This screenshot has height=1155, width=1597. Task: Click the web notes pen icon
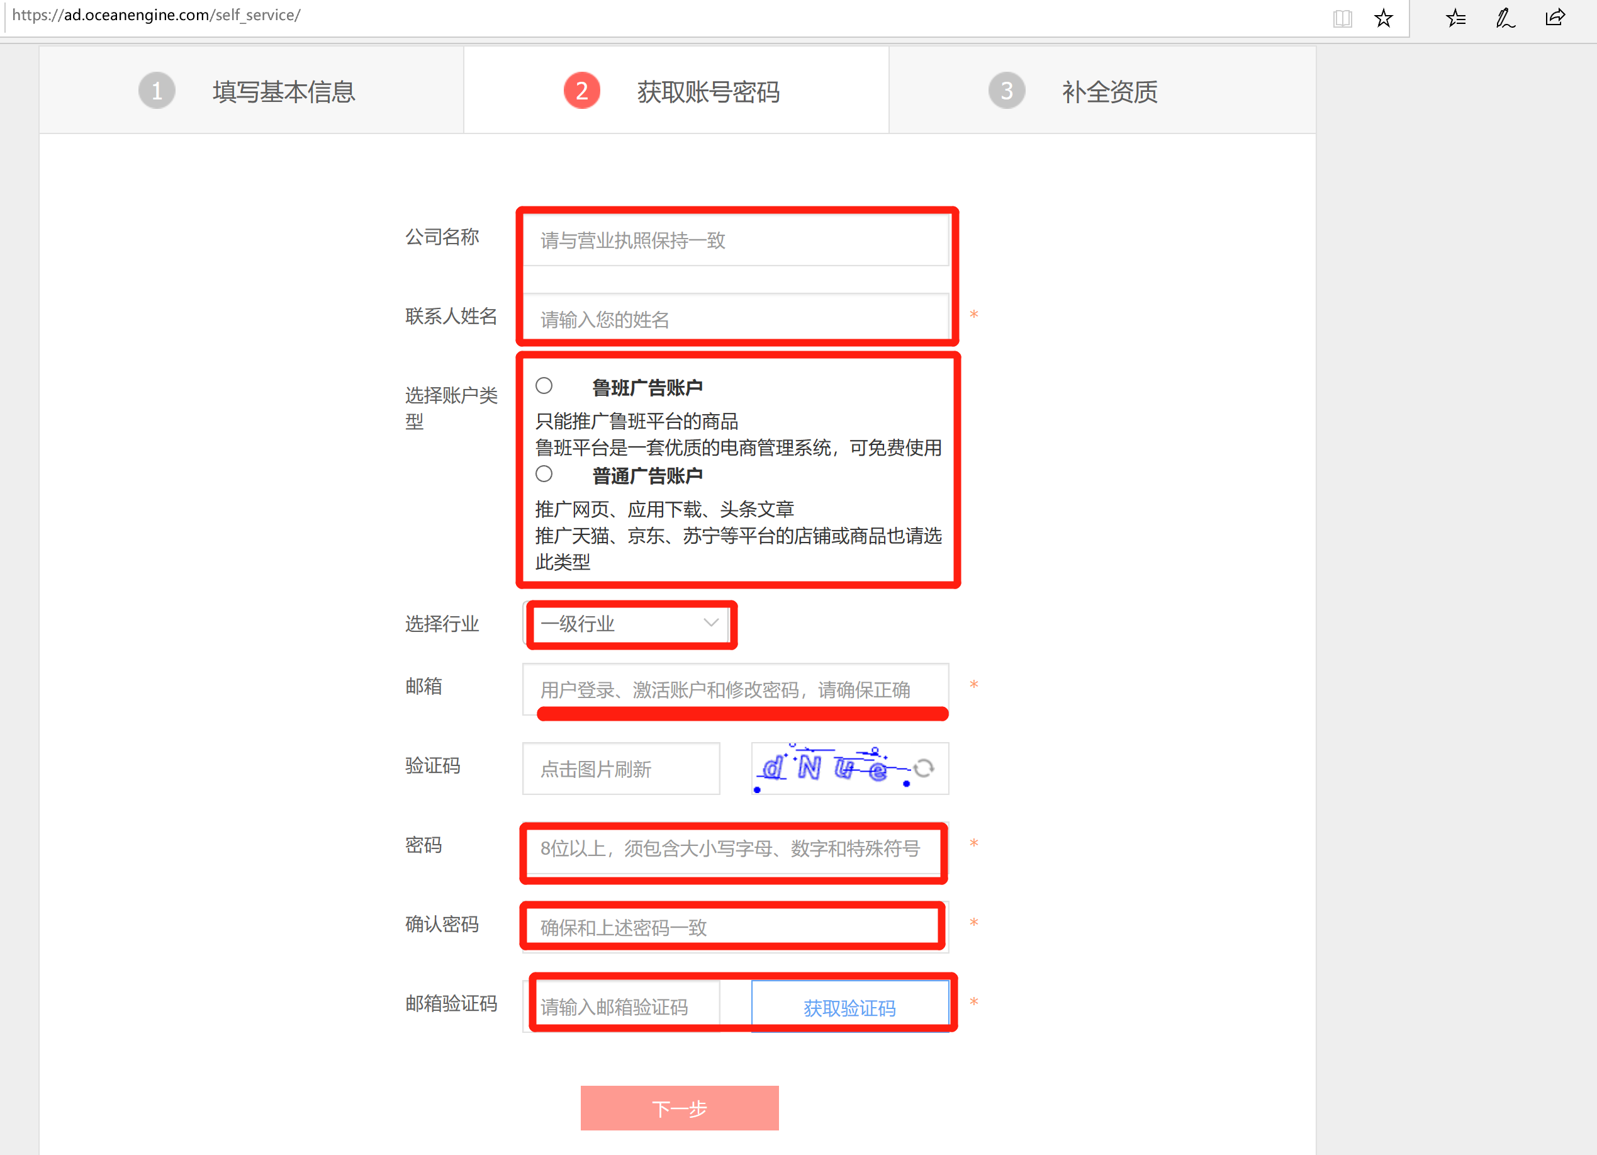pos(1505,18)
